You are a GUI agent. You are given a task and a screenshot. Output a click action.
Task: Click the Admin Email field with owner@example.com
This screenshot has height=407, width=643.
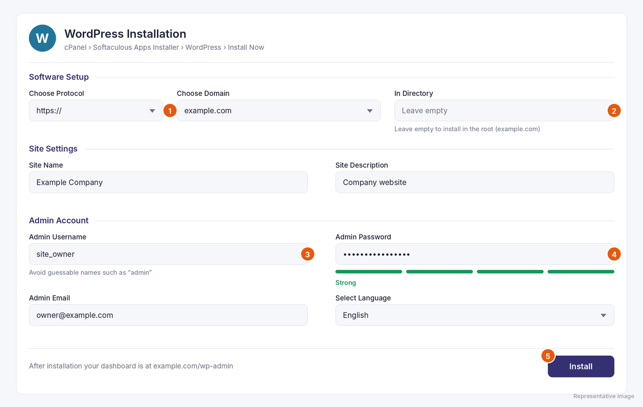[x=168, y=315]
